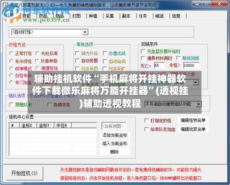Expand the <自动打怪> mode dropdown
Viewport: 230px width, 185px height.
pyautogui.click(x=85, y=32)
